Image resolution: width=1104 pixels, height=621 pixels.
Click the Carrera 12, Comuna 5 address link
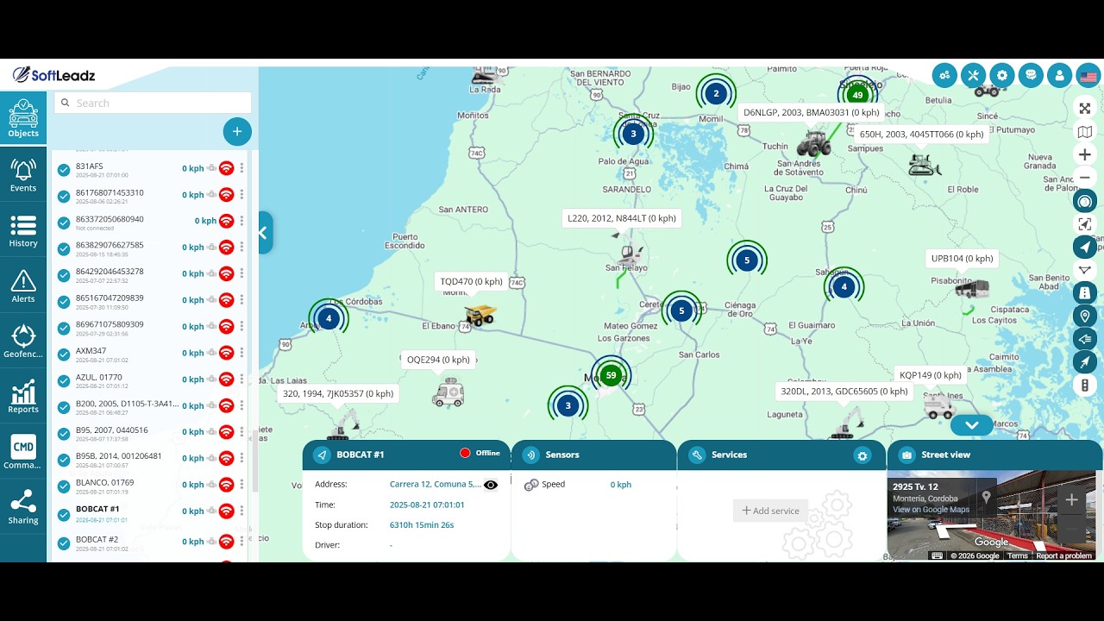point(436,485)
